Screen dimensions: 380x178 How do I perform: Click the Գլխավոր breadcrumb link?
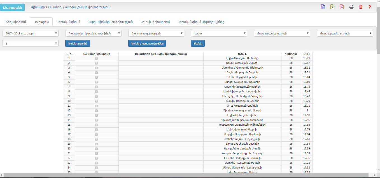pos(38,7)
